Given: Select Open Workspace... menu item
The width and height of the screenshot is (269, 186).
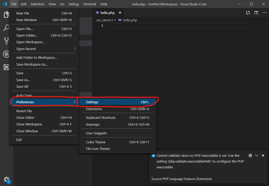Looking at the screenshot, I should click(44, 42).
